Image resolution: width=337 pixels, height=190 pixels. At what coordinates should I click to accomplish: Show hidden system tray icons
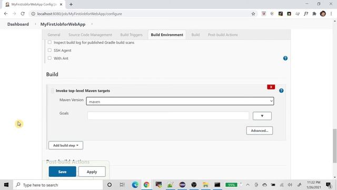[248, 185]
